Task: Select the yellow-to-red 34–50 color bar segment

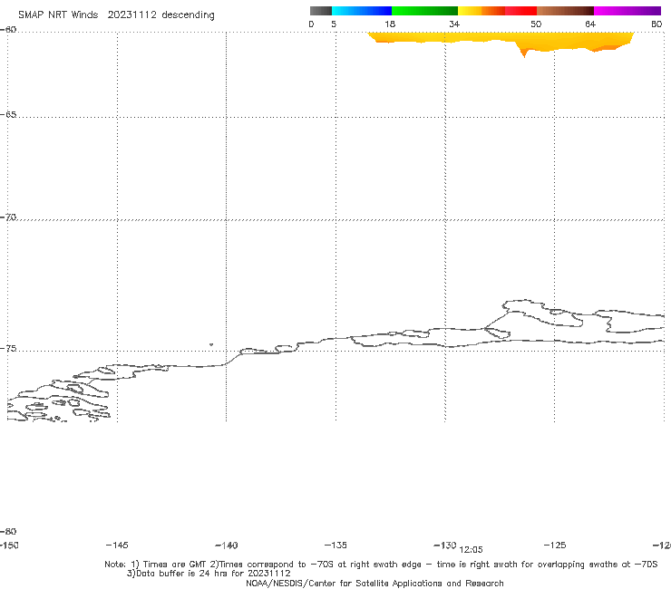Action: pos(497,11)
